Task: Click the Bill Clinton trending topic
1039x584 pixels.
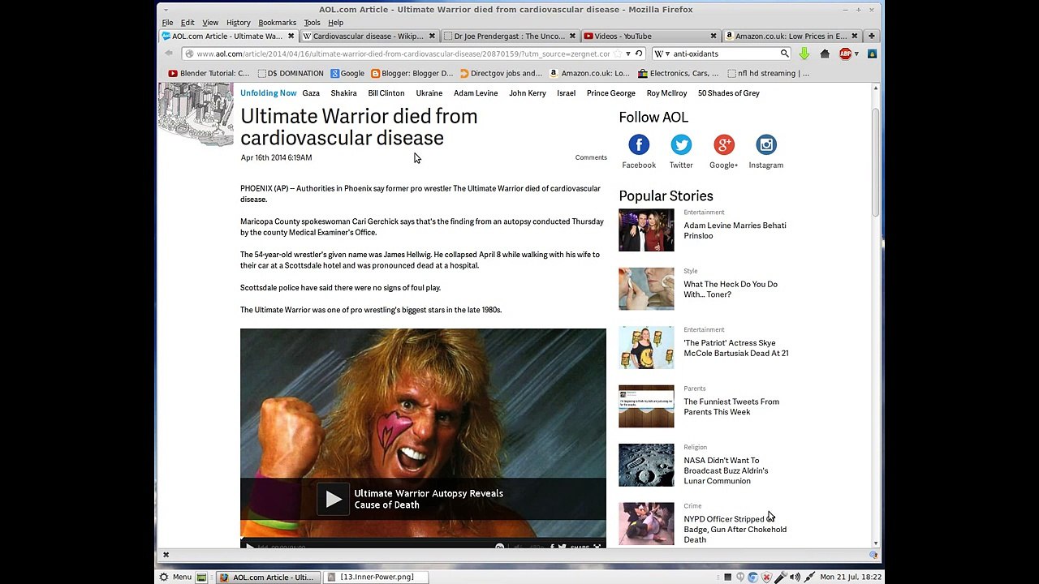Action: coord(386,93)
